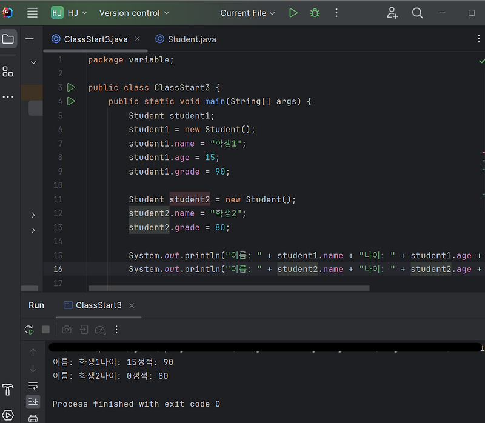Viewport: 485px width, 423px height.
Task: Close the ClassStart3 run tab
Action: 132,305
